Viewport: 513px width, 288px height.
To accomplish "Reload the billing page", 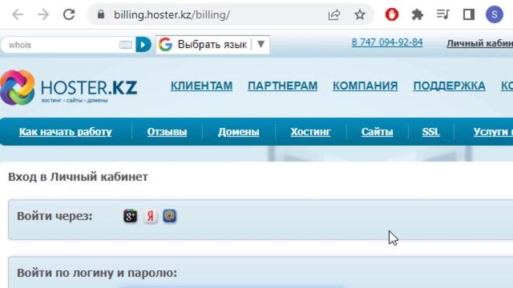I will (69, 14).
